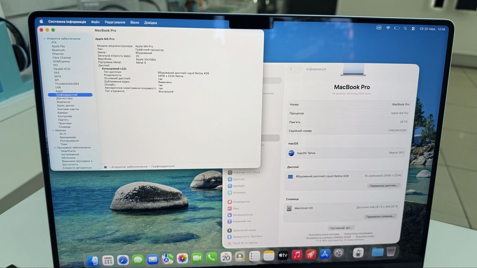The image size is (477, 268).
Task: Open Messages from the Dock
Action: (x=137, y=259)
